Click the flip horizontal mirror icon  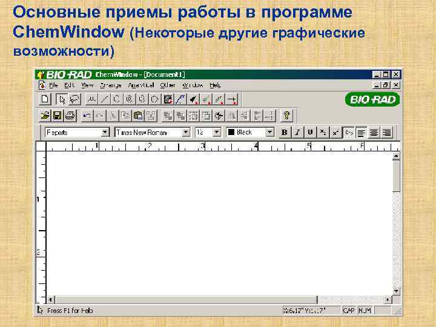pos(231,116)
